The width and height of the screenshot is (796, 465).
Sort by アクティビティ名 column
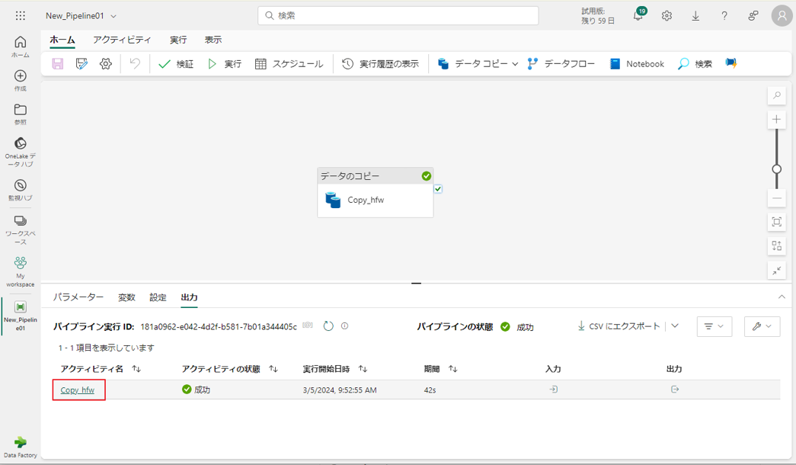pyautogui.click(x=136, y=369)
